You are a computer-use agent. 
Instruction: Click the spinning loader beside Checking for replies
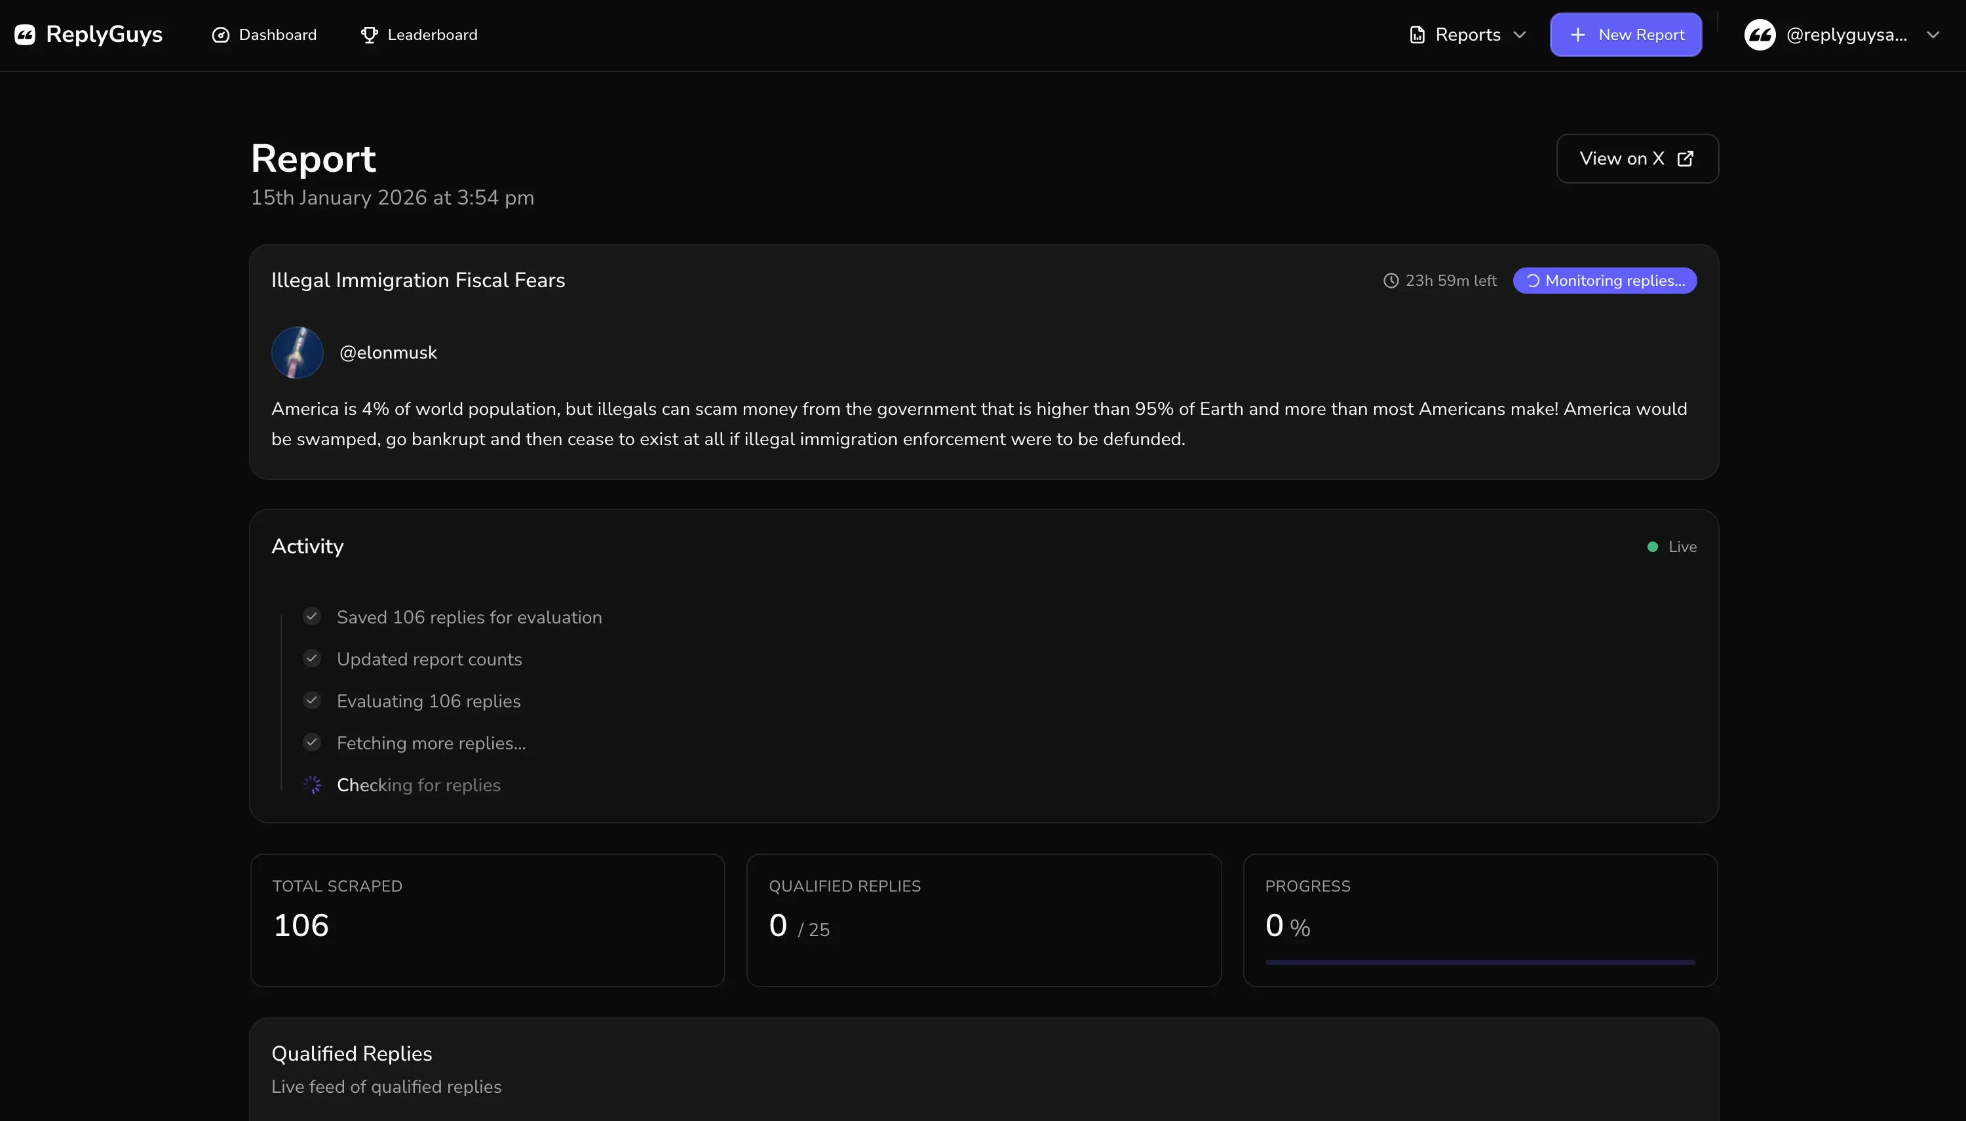point(312,785)
